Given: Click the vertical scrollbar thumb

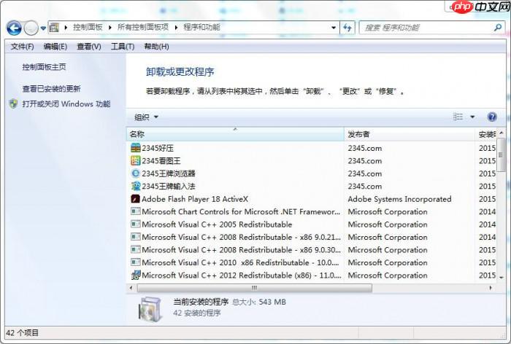Looking at the screenshot, I should coord(502,154).
